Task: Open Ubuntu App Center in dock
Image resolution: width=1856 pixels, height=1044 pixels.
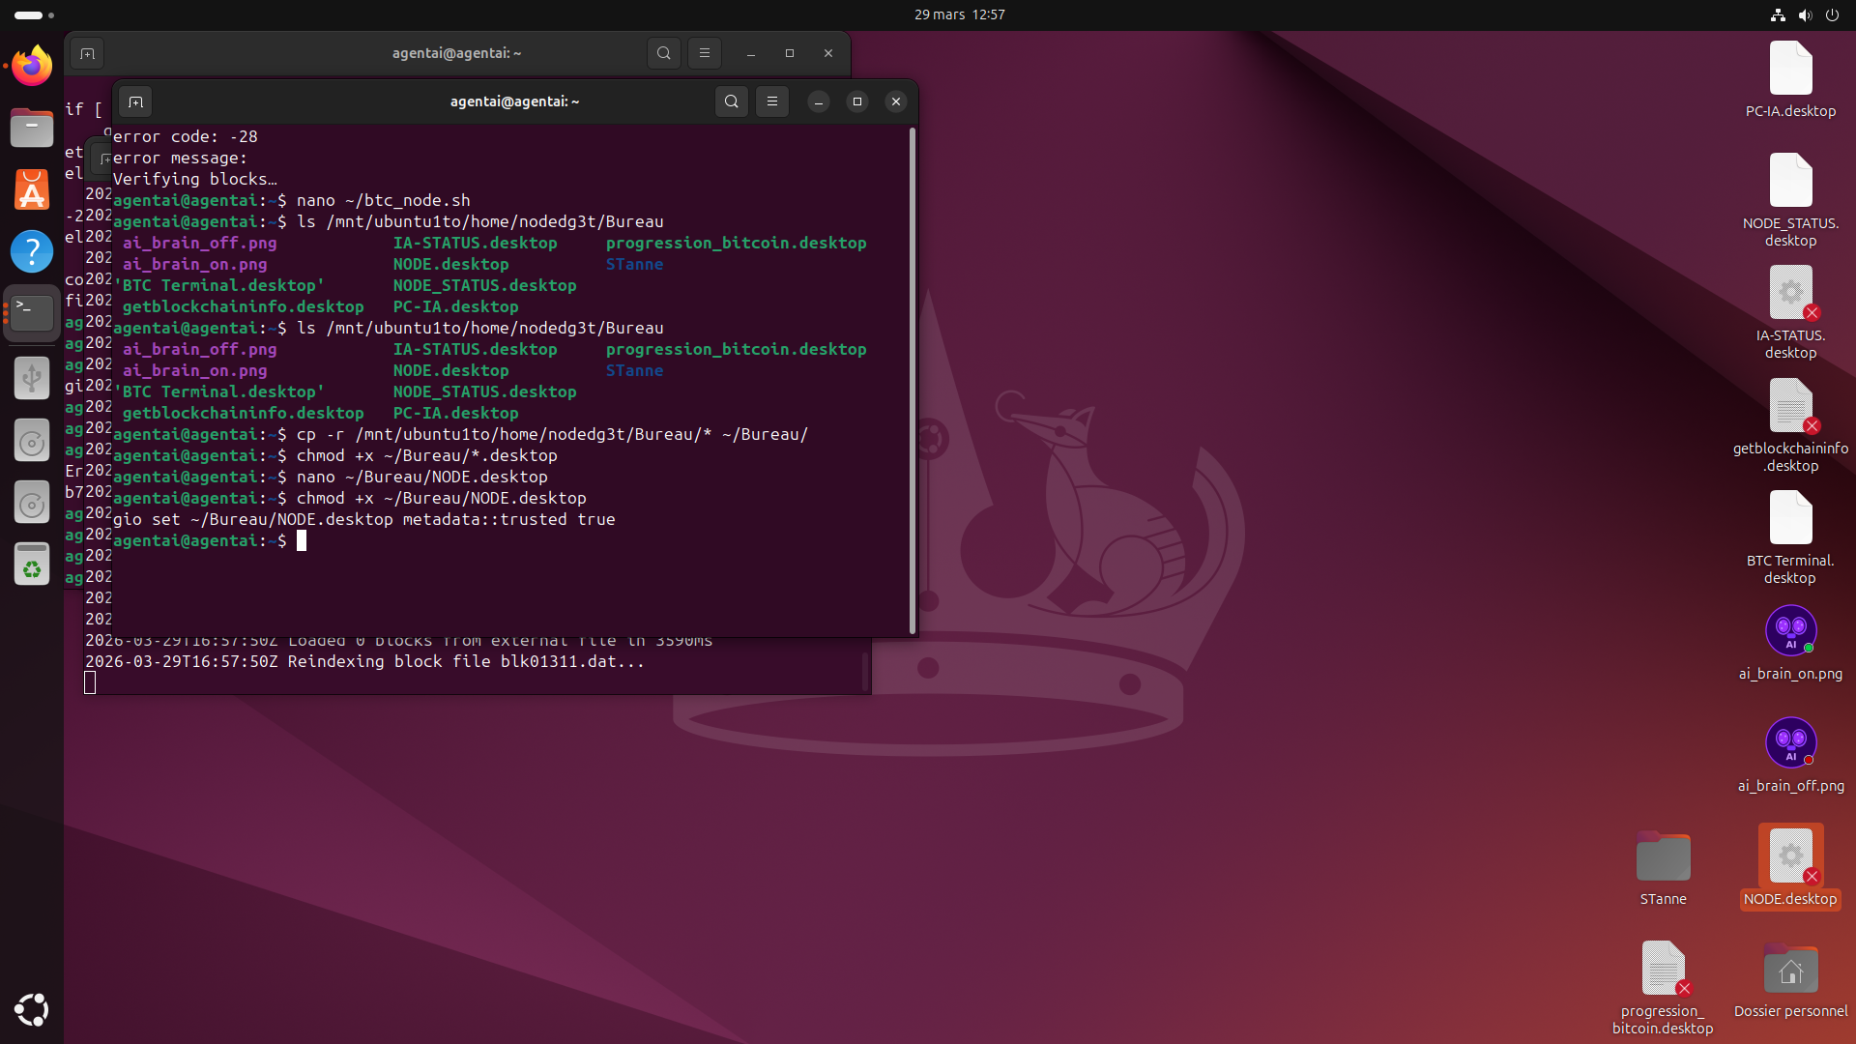Action: point(32,189)
